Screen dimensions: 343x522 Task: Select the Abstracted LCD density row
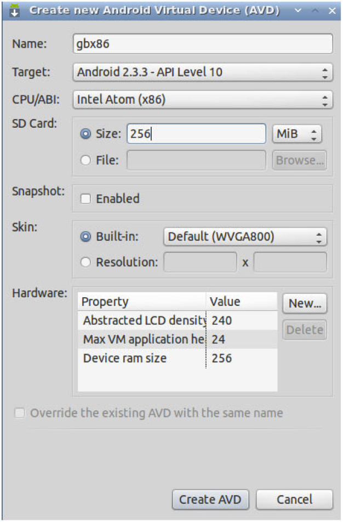click(x=144, y=321)
